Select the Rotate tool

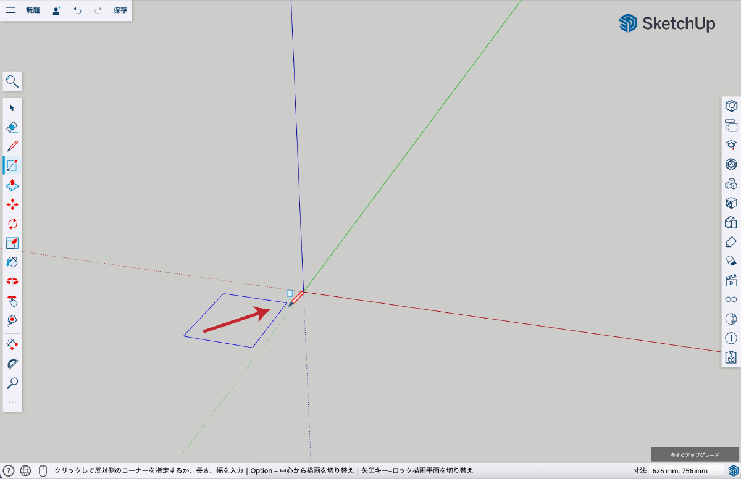click(12, 223)
